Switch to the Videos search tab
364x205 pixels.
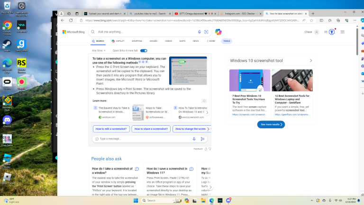(x=169, y=41)
